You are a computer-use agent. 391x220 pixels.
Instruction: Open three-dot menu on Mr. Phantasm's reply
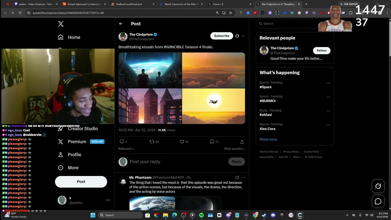[x=243, y=178]
